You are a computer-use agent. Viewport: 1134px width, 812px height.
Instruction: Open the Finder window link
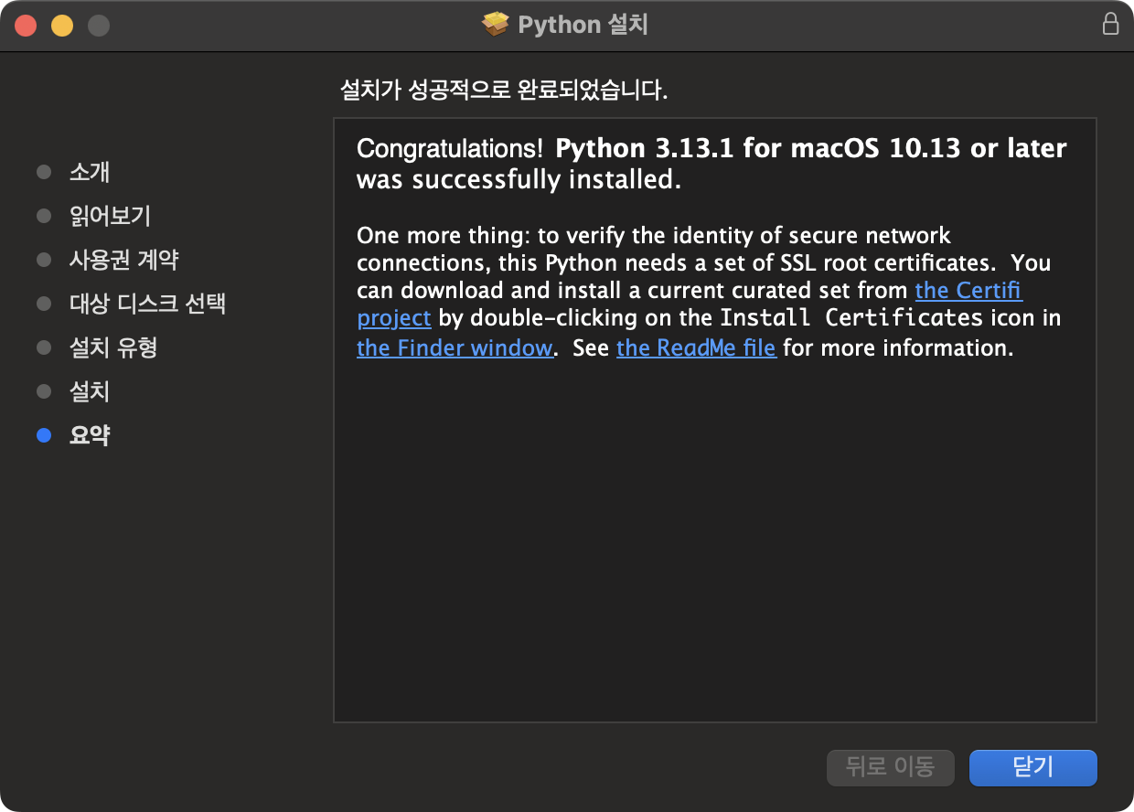455,347
